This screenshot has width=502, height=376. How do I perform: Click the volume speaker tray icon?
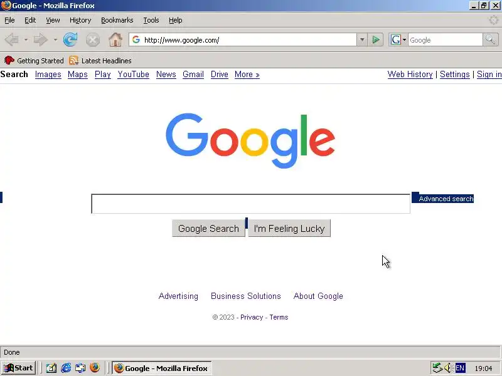pos(448,368)
